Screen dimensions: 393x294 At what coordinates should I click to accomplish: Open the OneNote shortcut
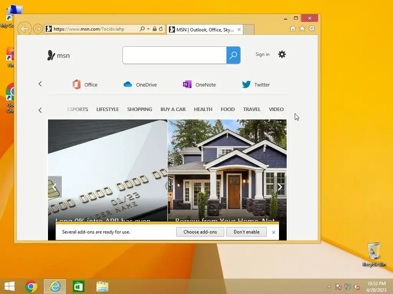199,85
